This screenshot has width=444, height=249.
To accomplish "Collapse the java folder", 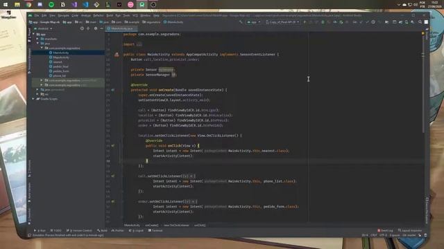I will pos(37,44).
